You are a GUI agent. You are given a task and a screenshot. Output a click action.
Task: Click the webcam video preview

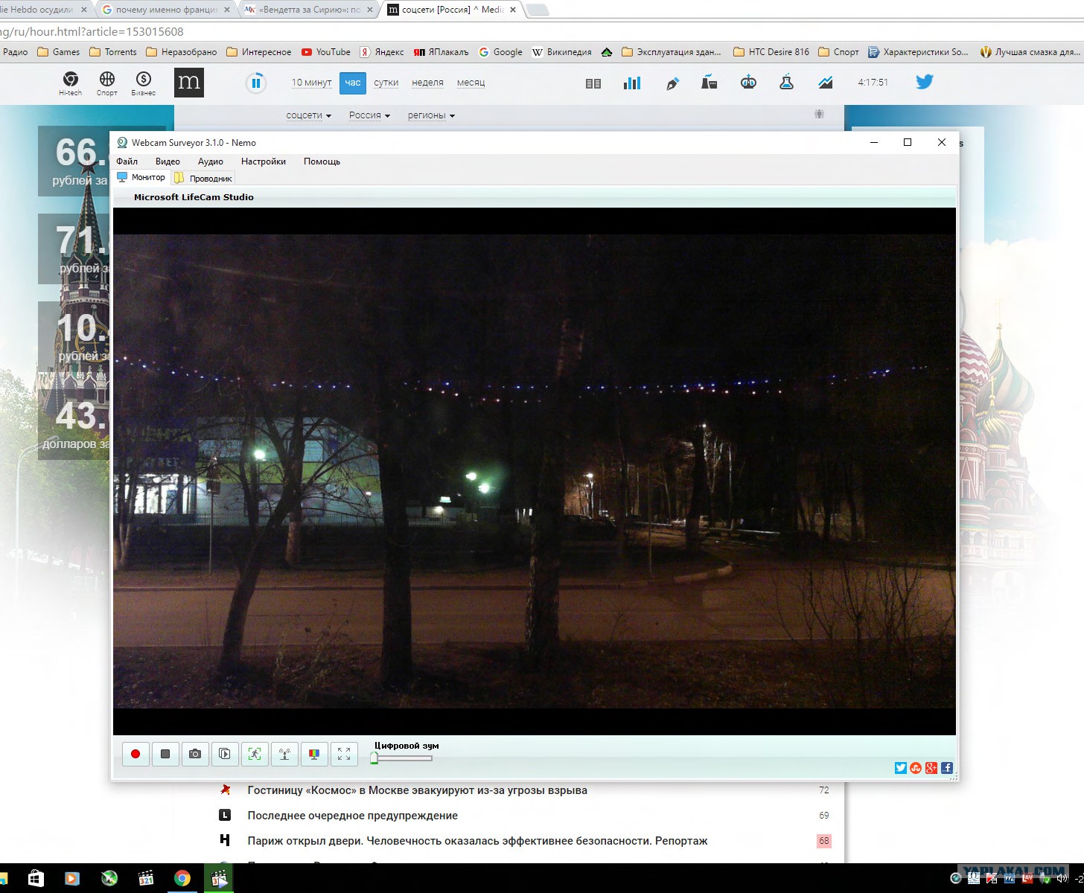(535, 471)
